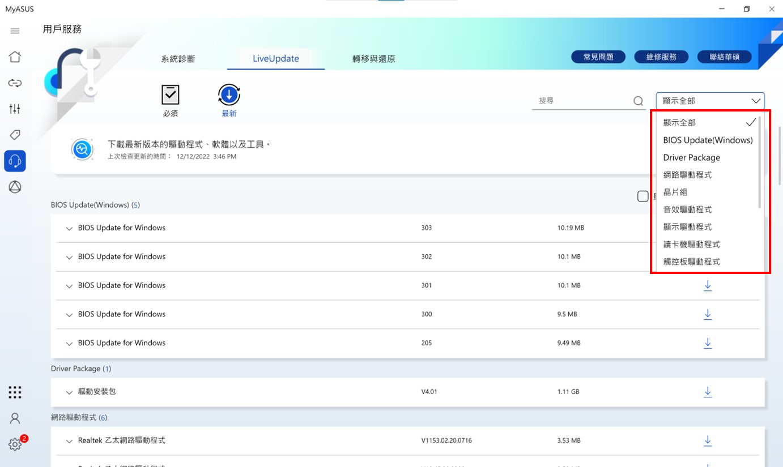This screenshot has height=467, width=783.
Task: Go to the Home sidebar icon
Action: (x=15, y=57)
